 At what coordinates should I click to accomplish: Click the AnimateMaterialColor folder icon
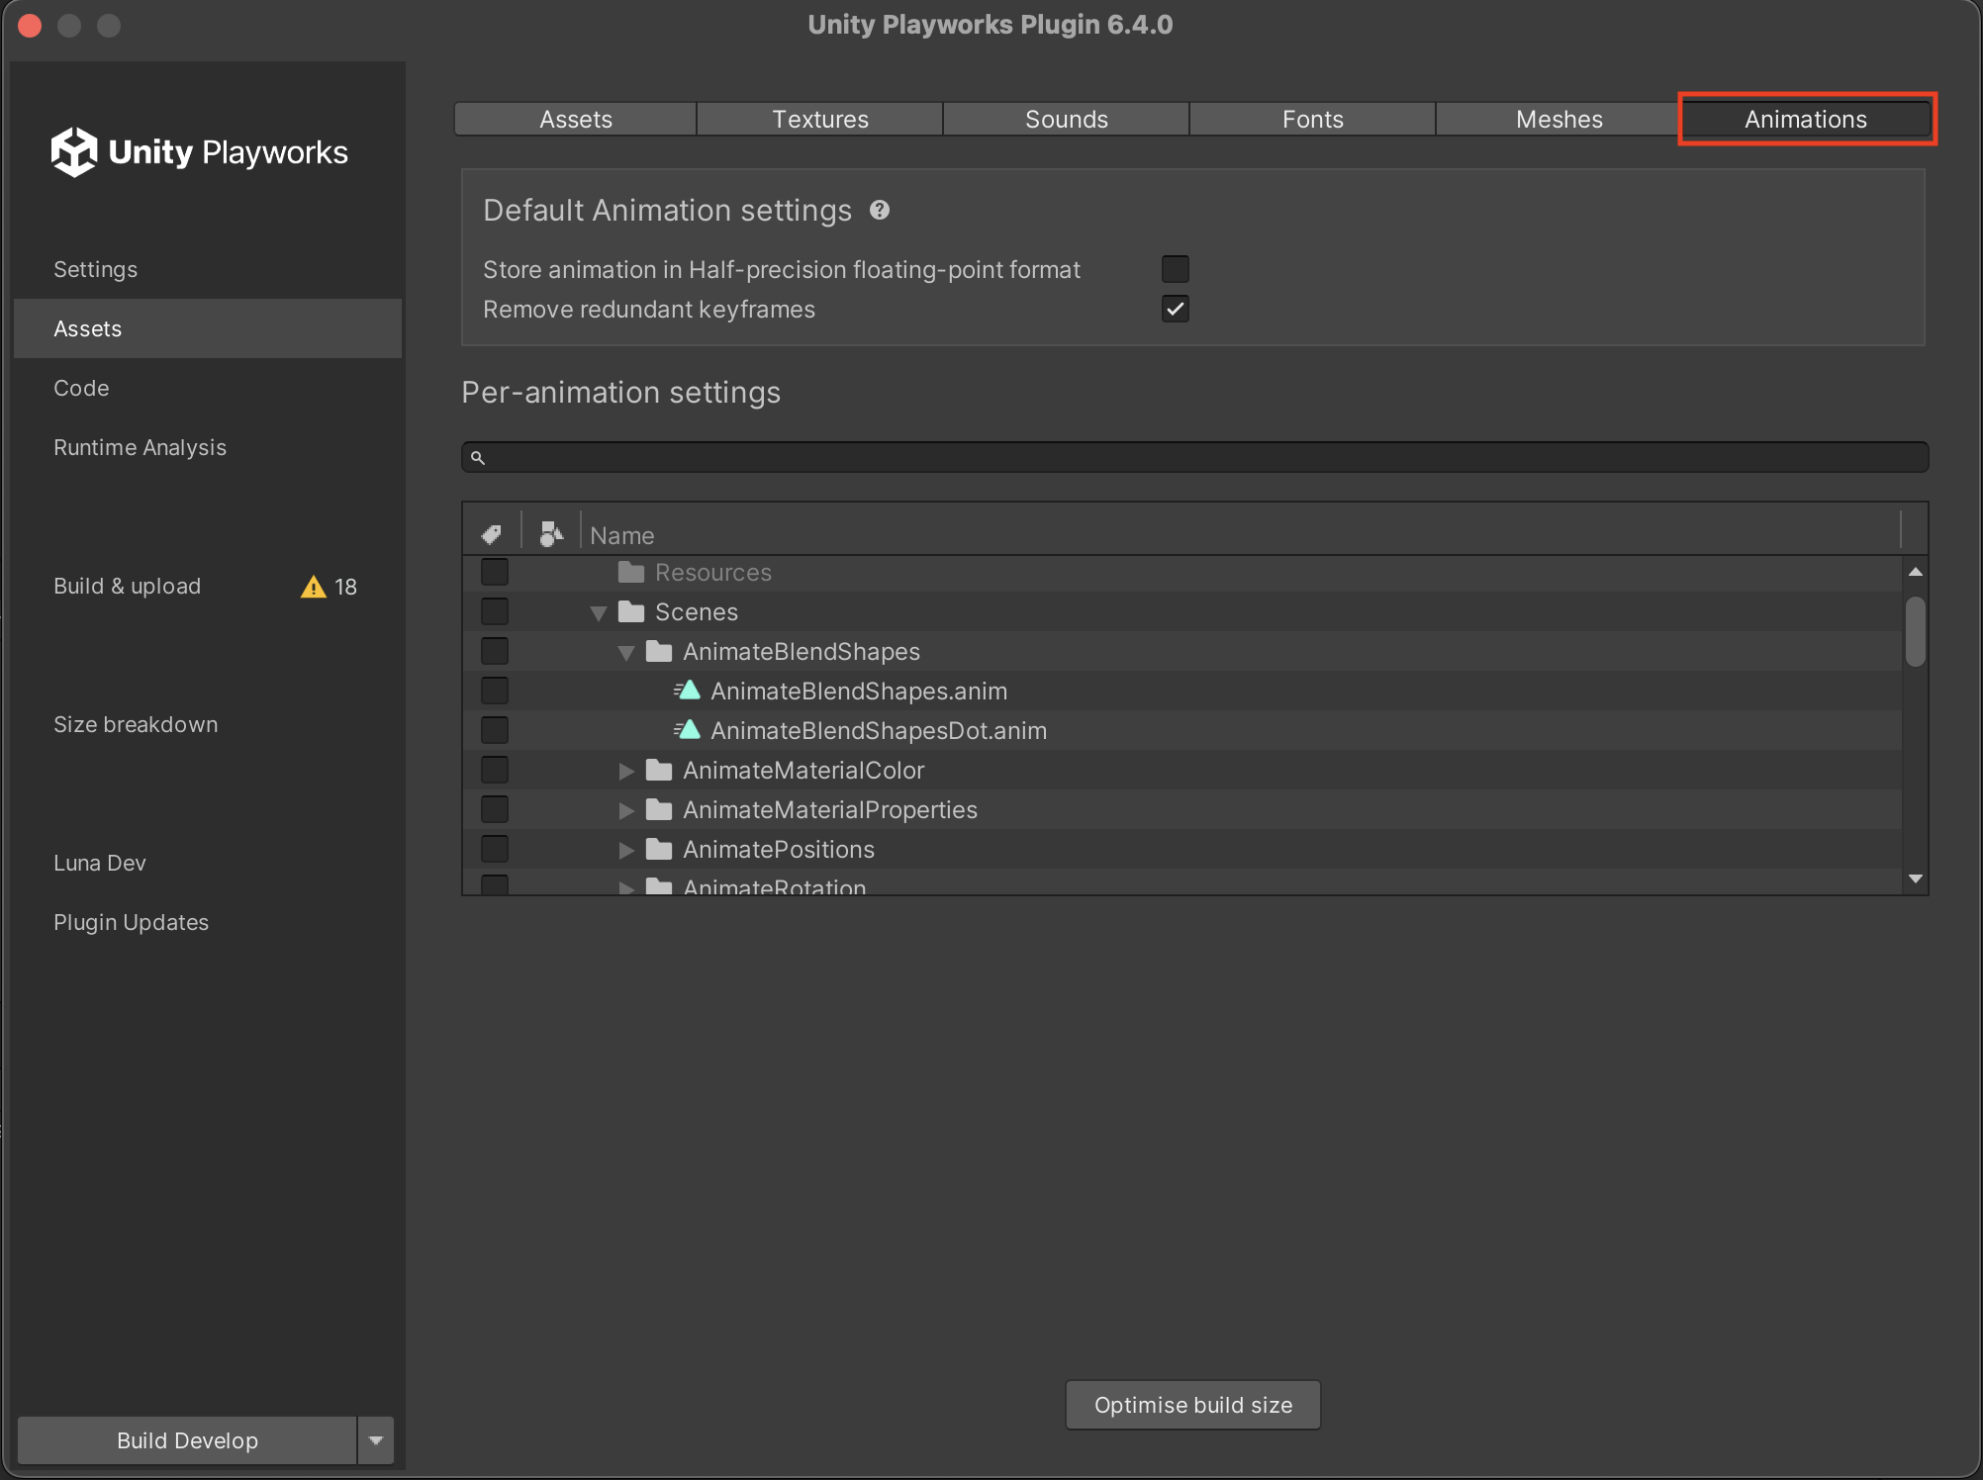pos(659,770)
